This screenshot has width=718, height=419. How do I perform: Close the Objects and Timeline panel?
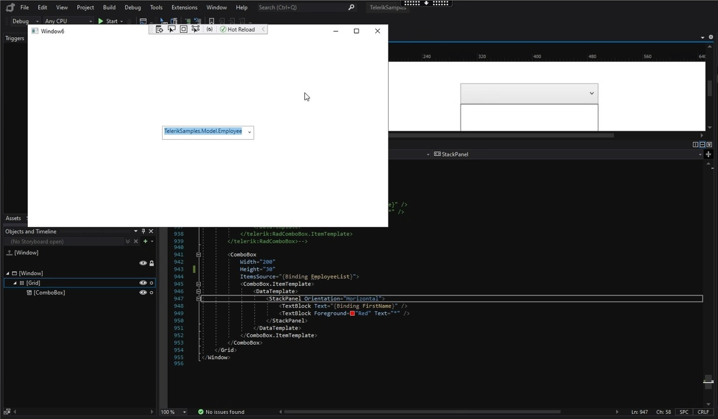151,231
